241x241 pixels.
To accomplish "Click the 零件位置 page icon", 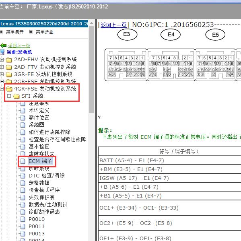I will pos(23,118).
